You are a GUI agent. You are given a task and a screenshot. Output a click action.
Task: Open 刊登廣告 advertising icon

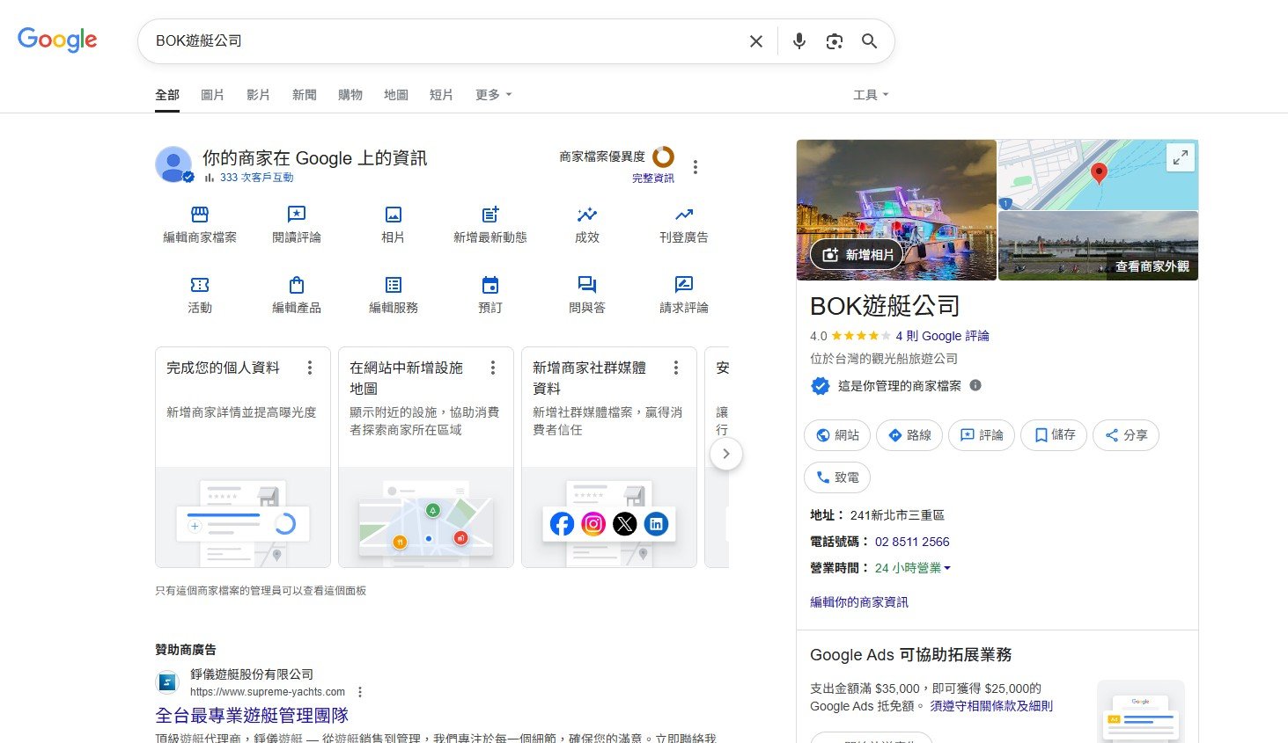[x=684, y=215]
